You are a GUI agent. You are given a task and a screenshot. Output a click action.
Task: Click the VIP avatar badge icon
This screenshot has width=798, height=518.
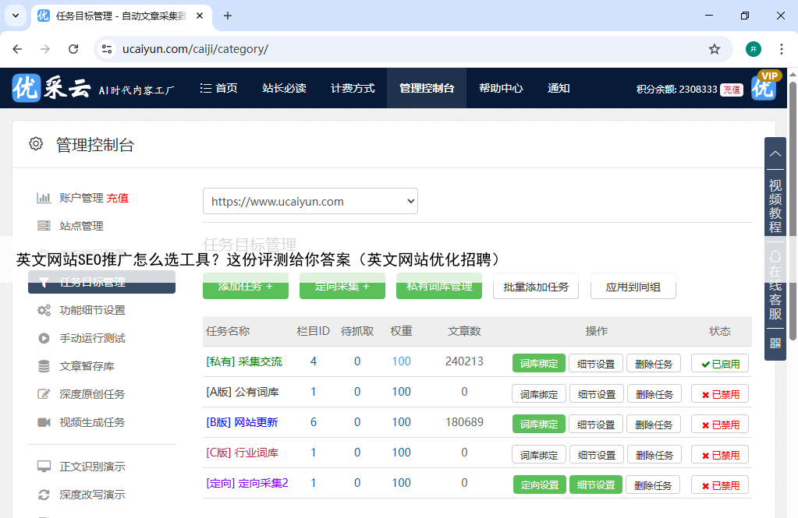point(764,86)
